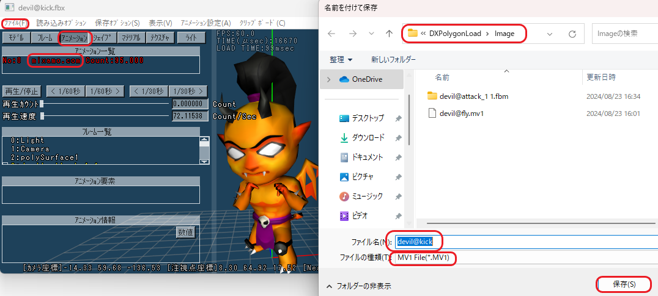This screenshot has width=658, height=296.
Task: Select 1:Camera in the frame list
Action: click(30, 149)
